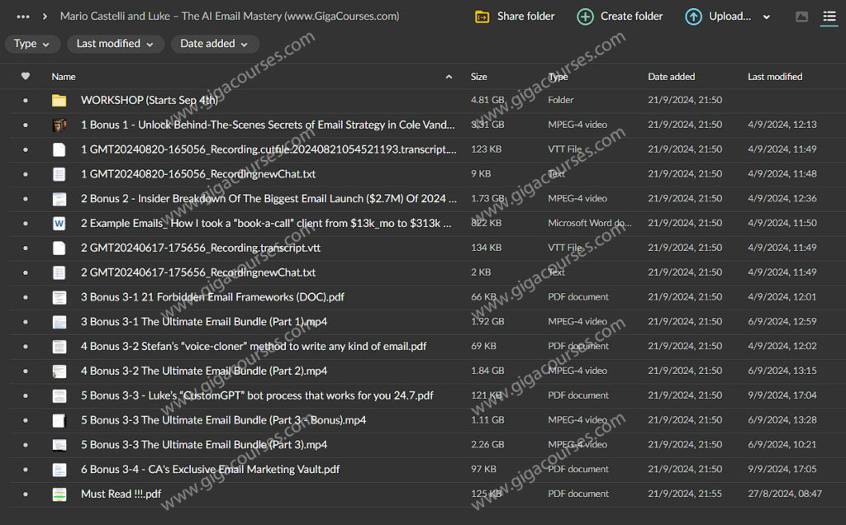The width and height of the screenshot is (846, 525).
Task: Sort by the Name column header
Action: 64,77
